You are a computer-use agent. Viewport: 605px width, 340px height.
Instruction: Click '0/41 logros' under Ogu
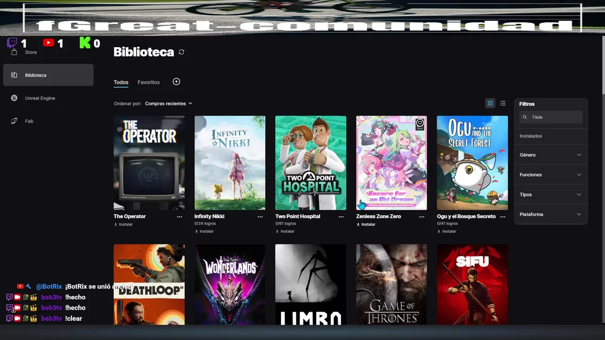pyautogui.click(x=448, y=223)
